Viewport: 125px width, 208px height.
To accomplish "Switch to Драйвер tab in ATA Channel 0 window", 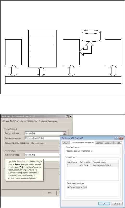I will [x=99, y=143].
